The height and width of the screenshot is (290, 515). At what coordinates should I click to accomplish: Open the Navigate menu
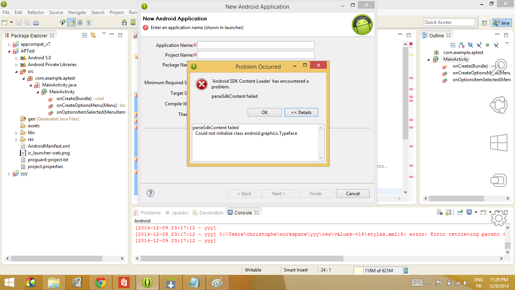point(77,12)
